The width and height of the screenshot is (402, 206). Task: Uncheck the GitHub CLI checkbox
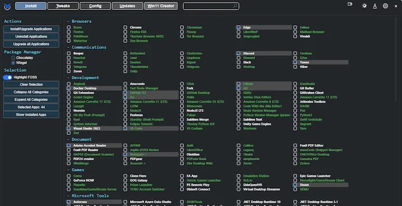tap(125, 93)
